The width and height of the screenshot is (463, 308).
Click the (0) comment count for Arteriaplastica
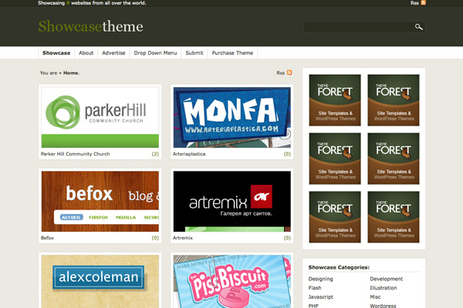tap(287, 154)
